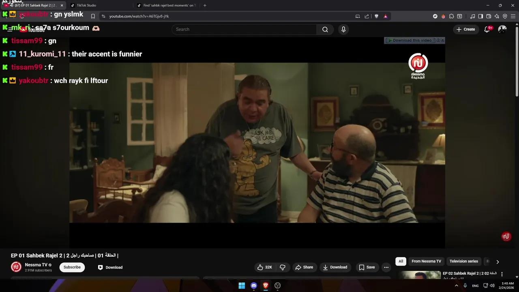519x292 pixels.
Task: Switch to the TikTok Studio tab
Action: pos(86,5)
